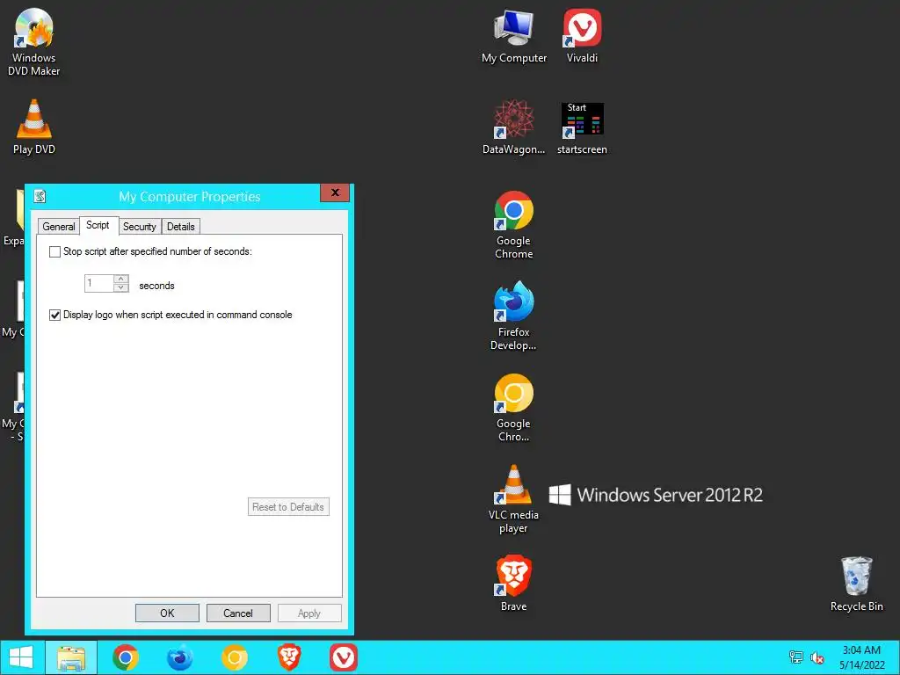900x675 pixels.
Task: Launch the Google Chrome desktop shortcut
Action: coord(513,225)
